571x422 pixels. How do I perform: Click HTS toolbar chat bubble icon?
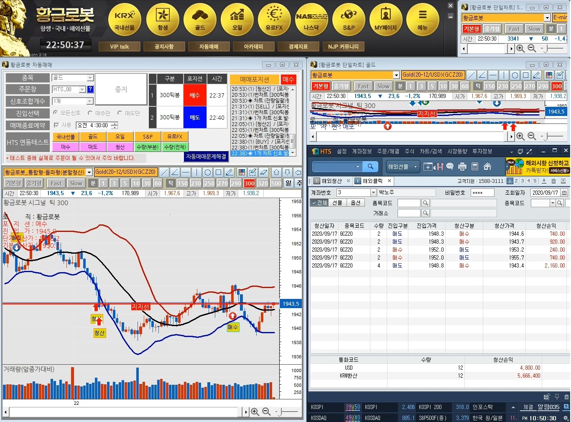click(450, 167)
